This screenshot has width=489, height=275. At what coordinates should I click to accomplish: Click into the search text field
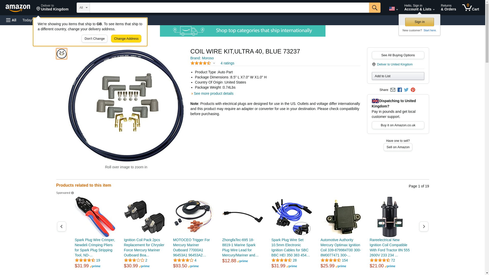(x=229, y=8)
